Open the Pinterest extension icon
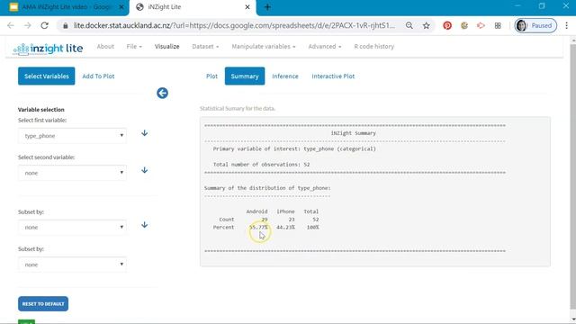This screenshot has height=324, width=576. 447,25
